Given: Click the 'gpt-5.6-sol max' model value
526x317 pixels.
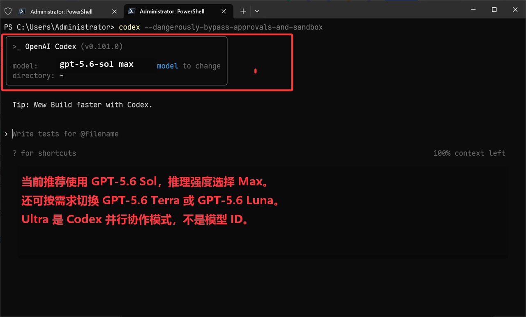Looking at the screenshot, I should click(x=97, y=64).
